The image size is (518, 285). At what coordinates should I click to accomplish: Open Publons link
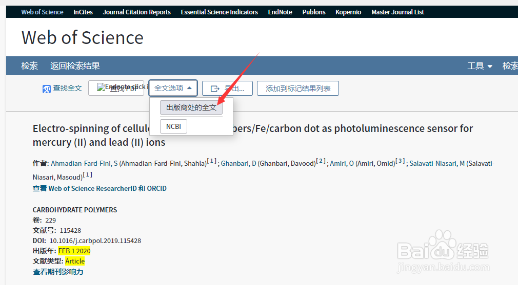[314, 12]
